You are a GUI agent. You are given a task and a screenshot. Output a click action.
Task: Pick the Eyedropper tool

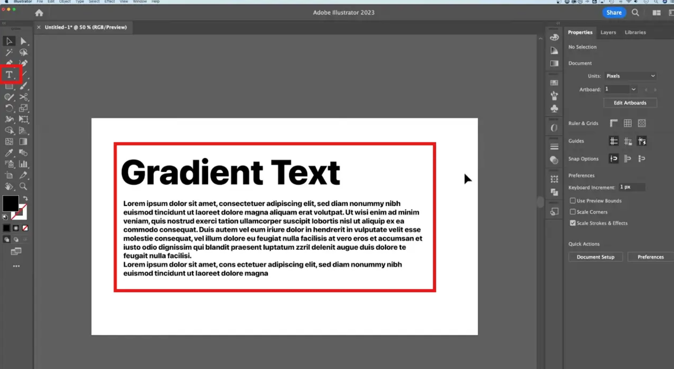(x=8, y=152)
